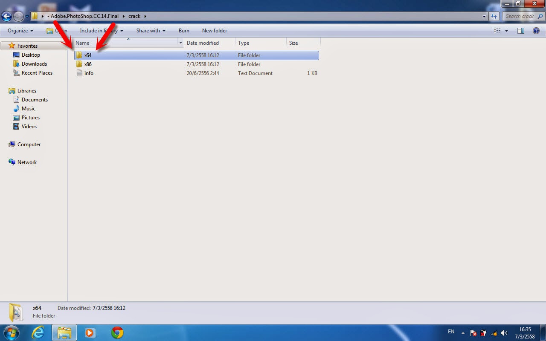The width and height of the screenshot is (546, 341).
Task: Click Adobe.PhotoShop.CC.14.Final breadcrumb
Action: point(83,16)
